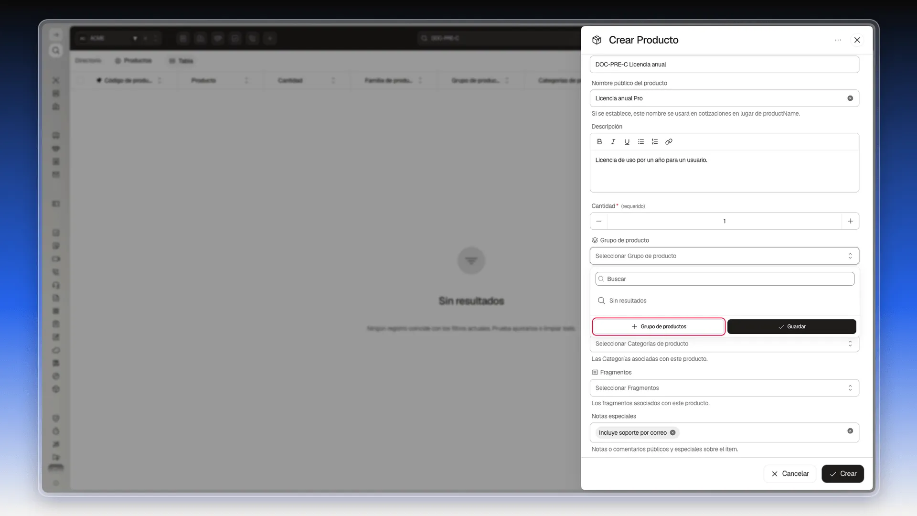The image size is (917, 516).
Task: Expand Seleccionar Fragmentos dropdown
Action: [724, 388]
